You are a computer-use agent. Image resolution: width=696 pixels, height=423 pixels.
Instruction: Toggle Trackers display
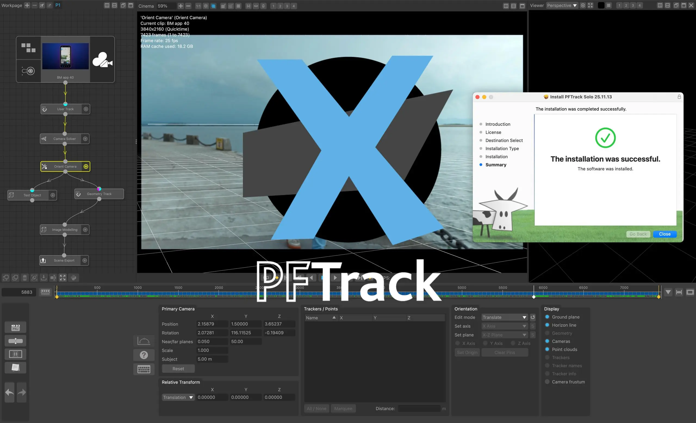tap(547, 358)
